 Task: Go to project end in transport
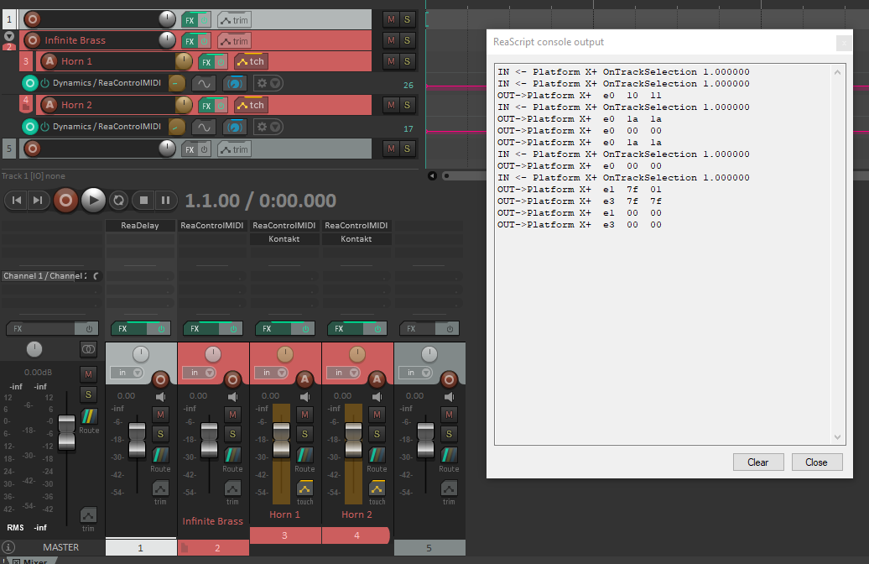coord(38,201)
